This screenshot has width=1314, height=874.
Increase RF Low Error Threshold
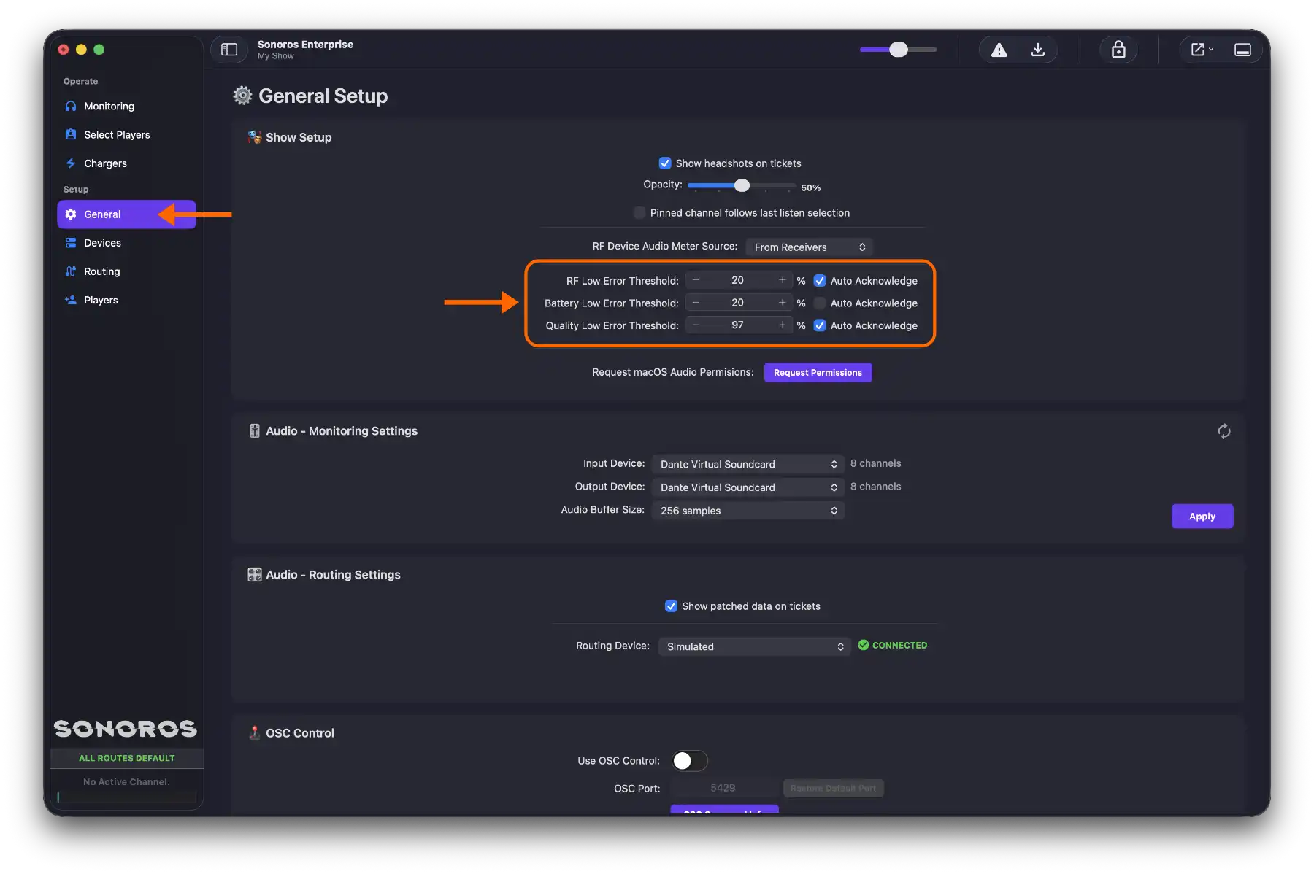pos(783,281)
